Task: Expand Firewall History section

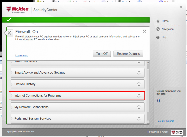Action: point(77,84)
